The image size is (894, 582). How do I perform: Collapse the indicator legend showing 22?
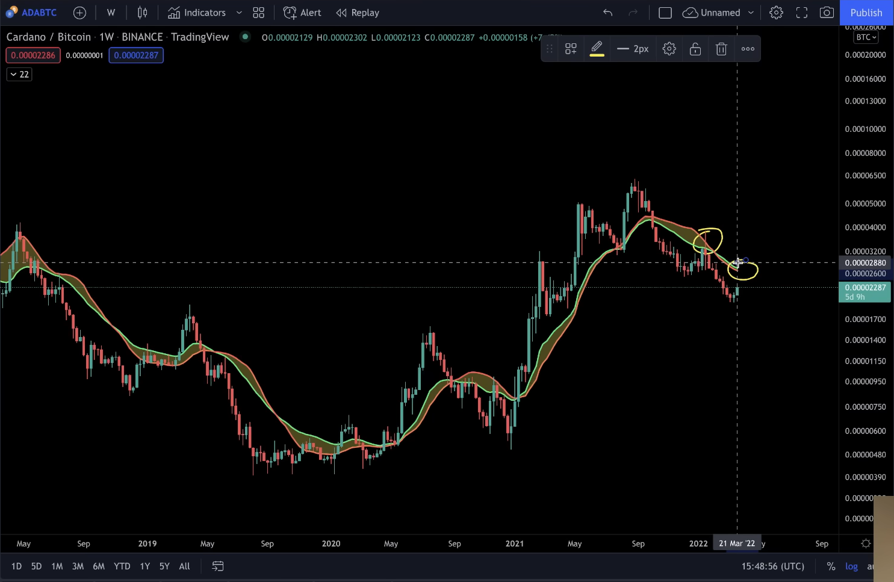[19, 74]
